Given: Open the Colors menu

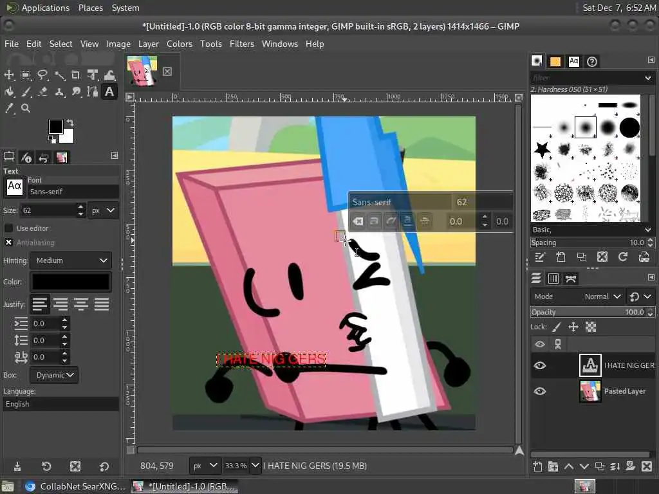Looking at the screenshot, I should coord(180,44).
